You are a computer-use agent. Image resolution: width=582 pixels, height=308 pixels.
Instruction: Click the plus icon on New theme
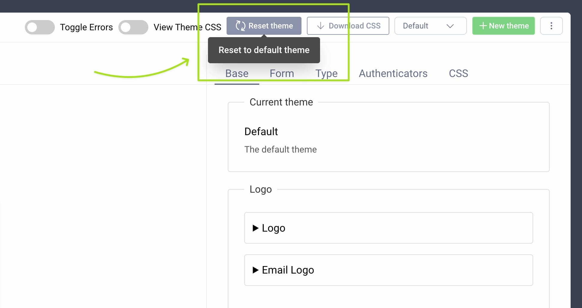point(483,26)
